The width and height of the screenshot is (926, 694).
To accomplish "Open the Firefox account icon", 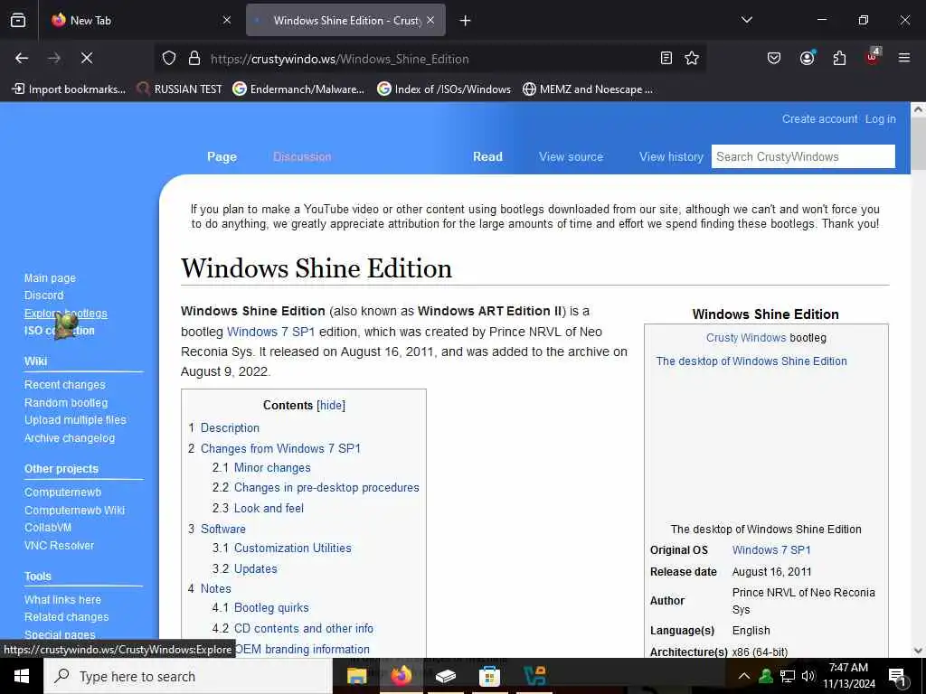I will (x=807, y=58).
